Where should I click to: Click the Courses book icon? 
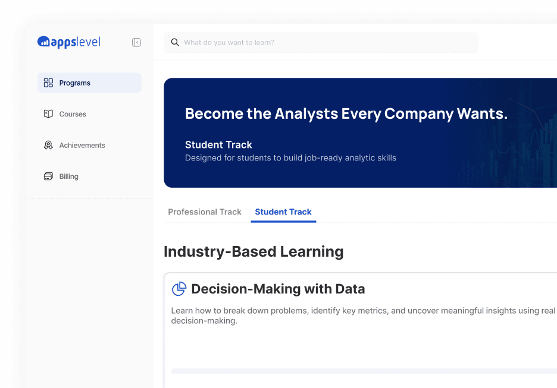[x=49, y=114]
